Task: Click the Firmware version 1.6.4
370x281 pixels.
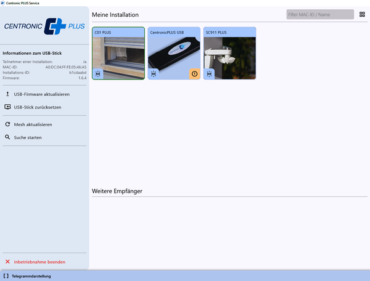Action: pyautogui.click(x=83, y=78)
